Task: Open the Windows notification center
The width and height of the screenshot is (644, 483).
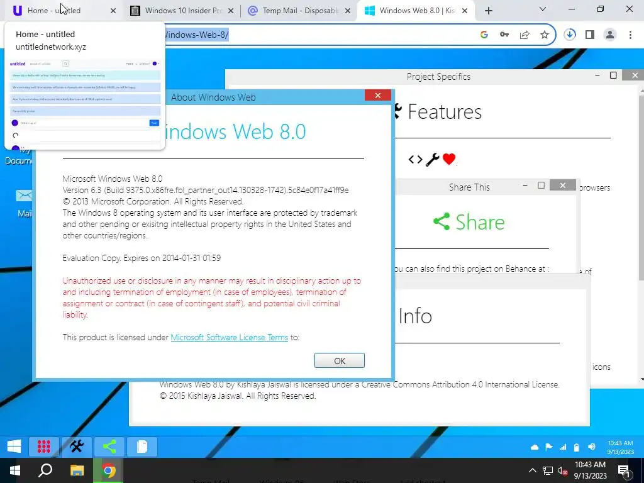Action: (x=624, y=470)
